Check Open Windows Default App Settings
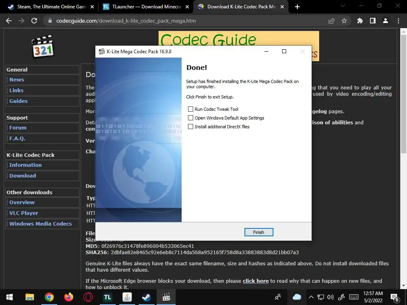The image size is (407, 305). tap(190, 118)
